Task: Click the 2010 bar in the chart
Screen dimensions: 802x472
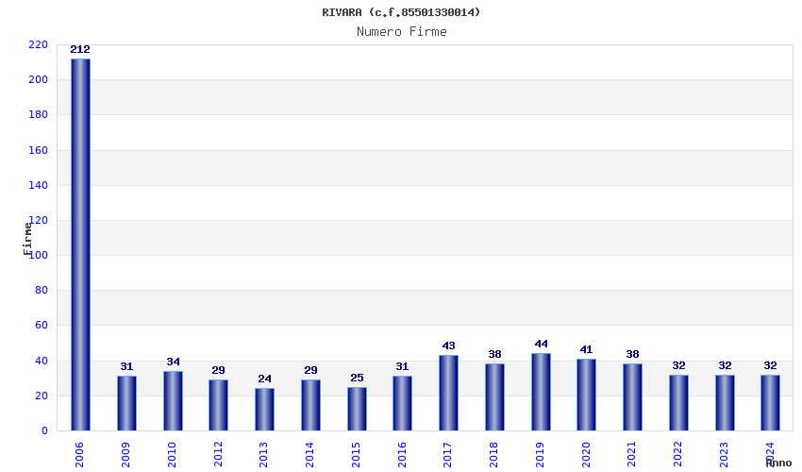Action: 173,401
